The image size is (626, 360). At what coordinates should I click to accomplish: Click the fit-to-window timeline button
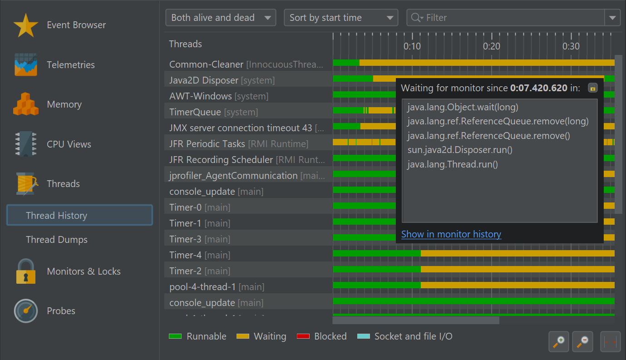tap(610, 341)
